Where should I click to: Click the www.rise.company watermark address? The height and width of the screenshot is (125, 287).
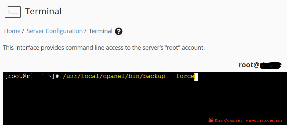(x=264, y=120)
